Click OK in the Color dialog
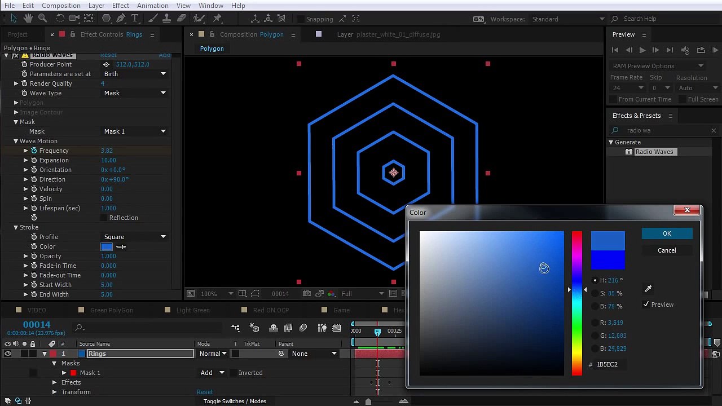 (x=667, y=233)
